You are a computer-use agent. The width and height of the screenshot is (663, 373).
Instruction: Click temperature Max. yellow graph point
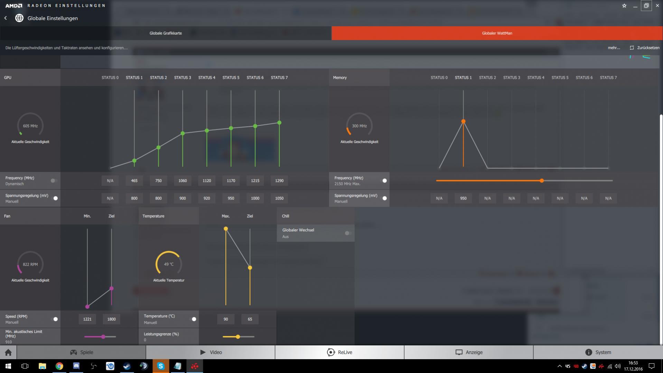tap(226, 229)
